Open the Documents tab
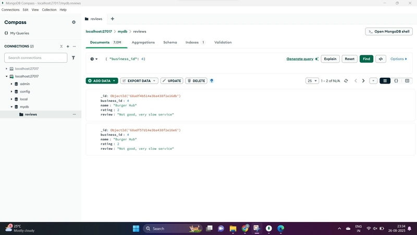Viewport: 417px width, 235px height. tap(106, 42)
